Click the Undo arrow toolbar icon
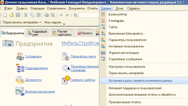This screenshot has height=106, width=188. tap(61, 15)
